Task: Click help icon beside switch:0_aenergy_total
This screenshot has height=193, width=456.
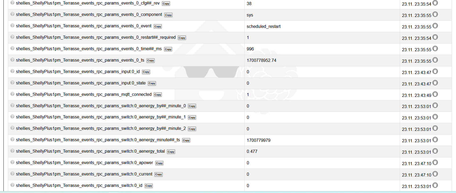Action: click(12, 151)
